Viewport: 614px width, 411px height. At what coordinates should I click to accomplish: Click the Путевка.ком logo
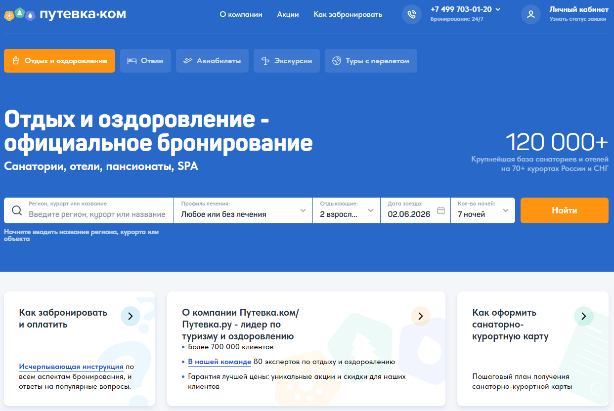(65, 14)
